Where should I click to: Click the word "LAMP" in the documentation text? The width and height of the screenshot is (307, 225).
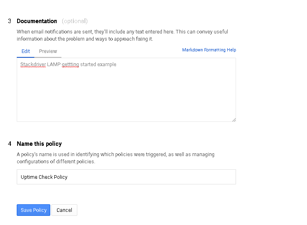tap(54, 65)
